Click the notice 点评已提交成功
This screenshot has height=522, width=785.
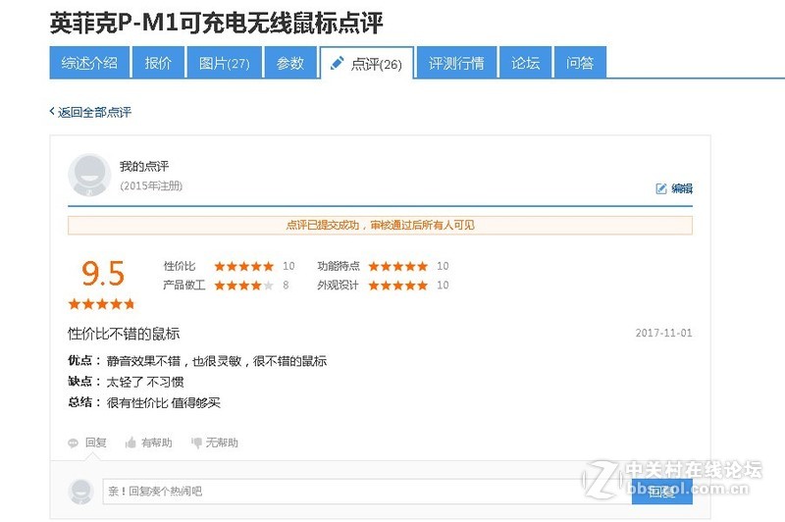click(380, 226)
